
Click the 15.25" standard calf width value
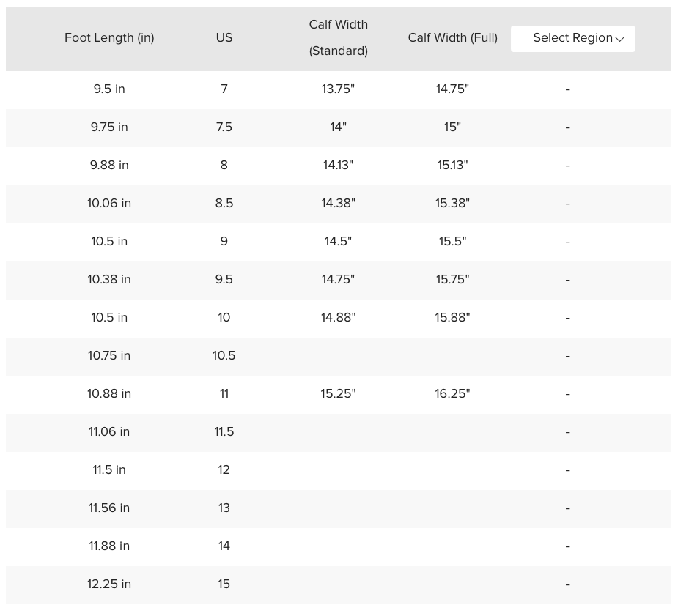tap(338, 394)
